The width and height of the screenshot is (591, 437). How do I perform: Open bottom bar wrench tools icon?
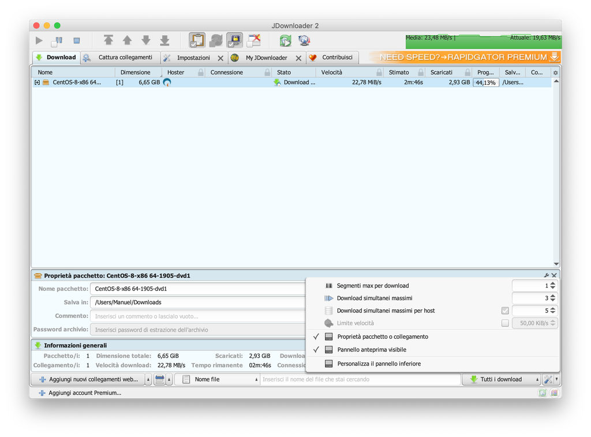(x=548, y=379)
